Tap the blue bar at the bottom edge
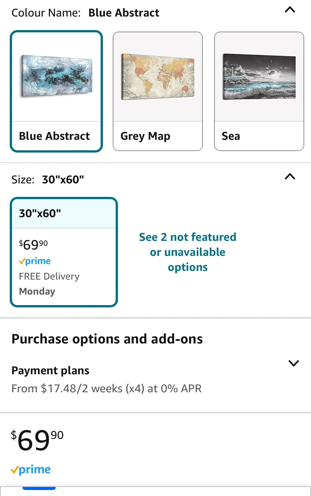311x496 pixels. point(39,488)
